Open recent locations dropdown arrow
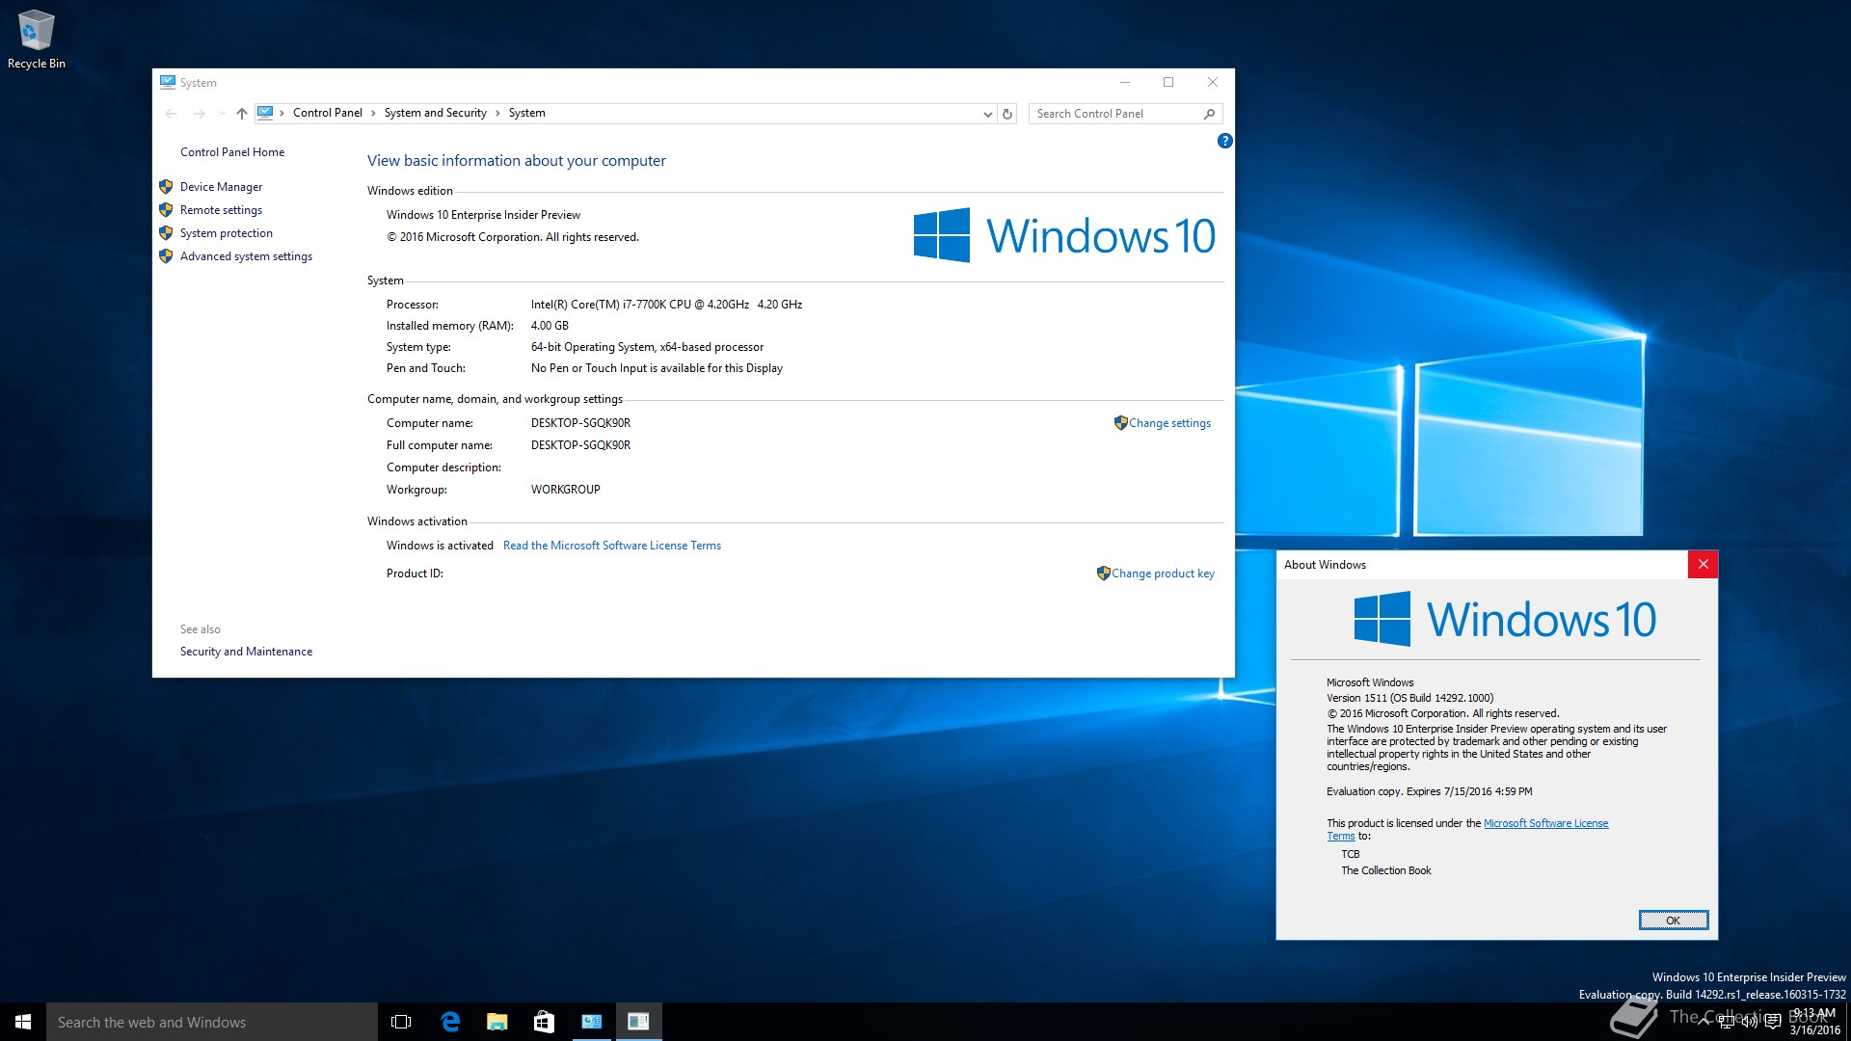Screen dimensions: 1851x1041 pyautogui.click(x=222, y=114)
